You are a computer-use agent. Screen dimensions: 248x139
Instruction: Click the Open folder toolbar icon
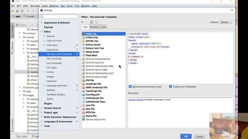click(x=13, y=11)
